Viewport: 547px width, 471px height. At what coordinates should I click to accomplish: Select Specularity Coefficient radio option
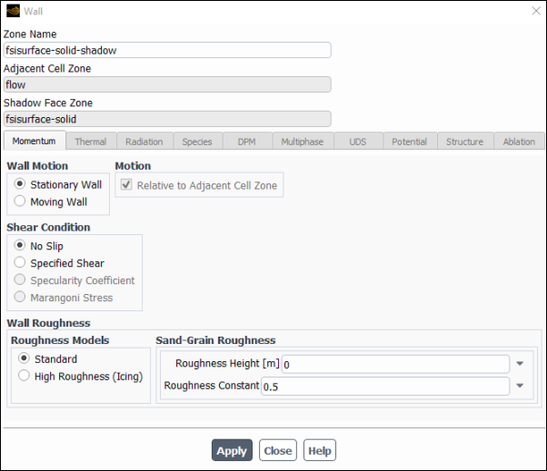tap(20, 280)
